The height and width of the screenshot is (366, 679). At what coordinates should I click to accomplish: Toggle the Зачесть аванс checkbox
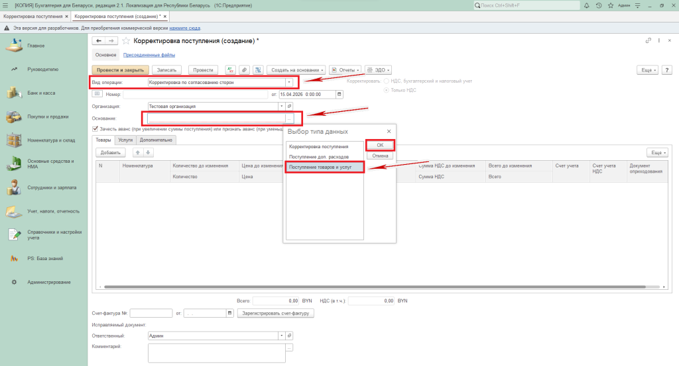[x=95, y=129]
